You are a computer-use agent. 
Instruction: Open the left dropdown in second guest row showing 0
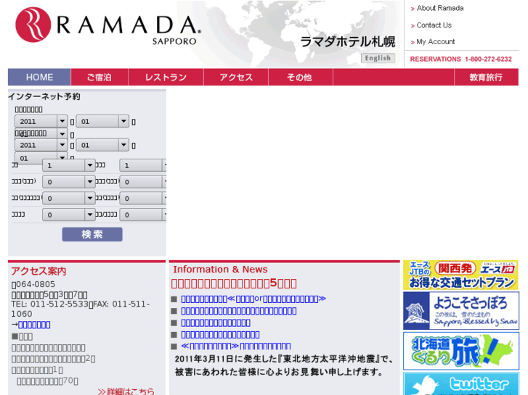[x=69, y=182]
